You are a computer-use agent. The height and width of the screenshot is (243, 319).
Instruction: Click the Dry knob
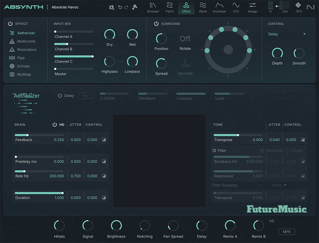point(109,34)
